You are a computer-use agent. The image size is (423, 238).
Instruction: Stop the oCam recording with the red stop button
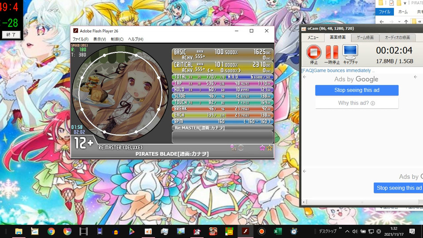[x=313, y=52]
